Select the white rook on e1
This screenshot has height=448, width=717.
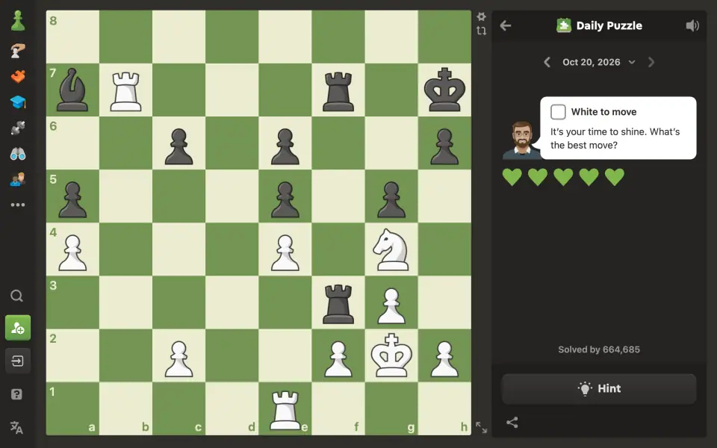click(x=285, y=410)
